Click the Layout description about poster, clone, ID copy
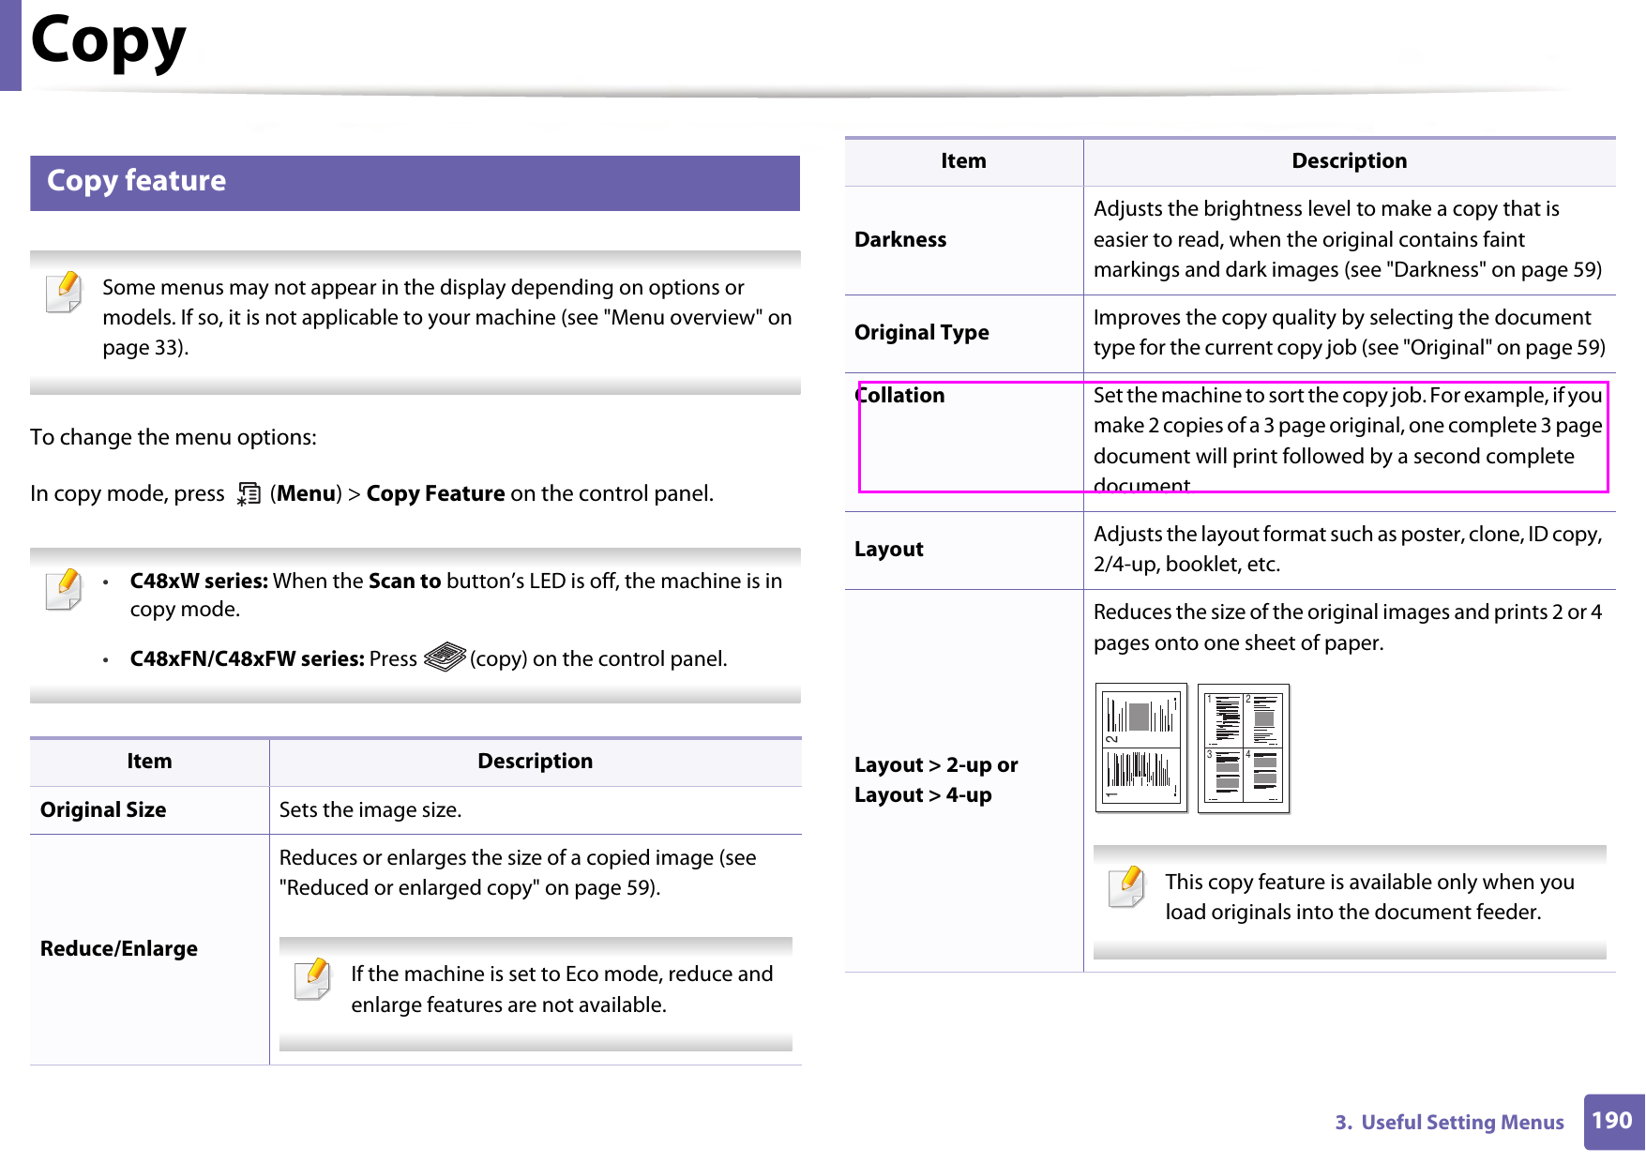1646x1163 pixels. click(x=1348, y=549)
